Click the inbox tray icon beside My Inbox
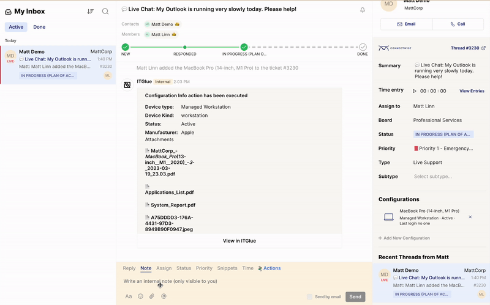The height and width of the screenshot is (305, 490). coord(8,12)
